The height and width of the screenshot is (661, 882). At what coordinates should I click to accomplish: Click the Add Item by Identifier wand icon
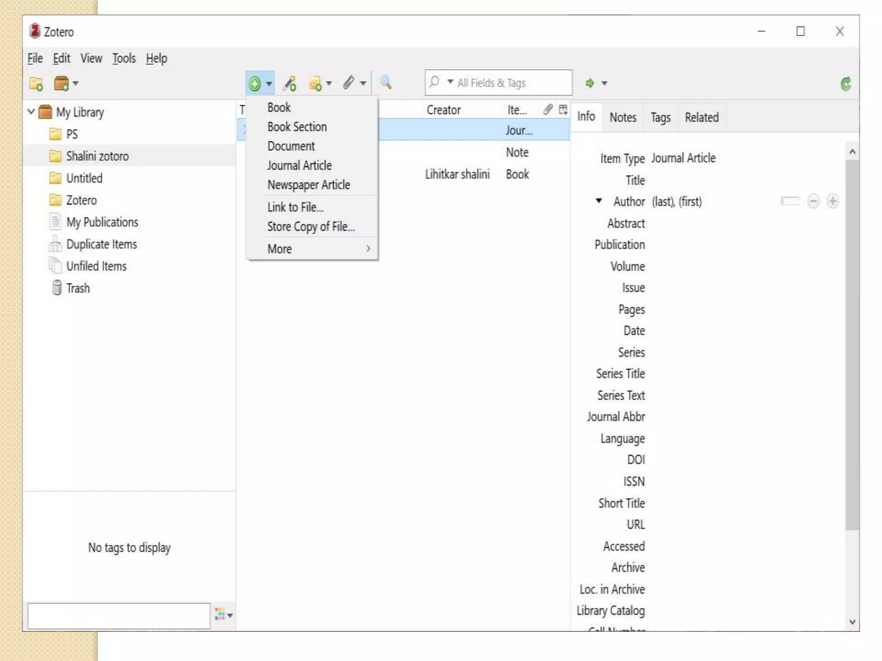pos(289,83)
